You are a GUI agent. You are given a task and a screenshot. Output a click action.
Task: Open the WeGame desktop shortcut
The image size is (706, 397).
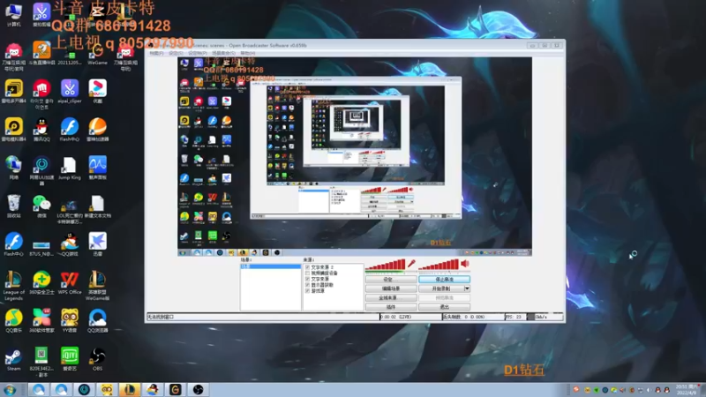pyautogui.click(x=97, y=53)
